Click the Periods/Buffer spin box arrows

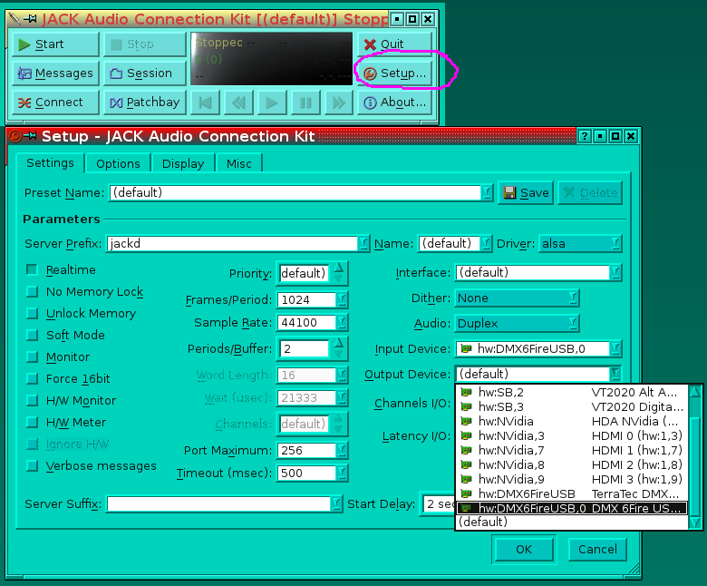tap(339, 348)
